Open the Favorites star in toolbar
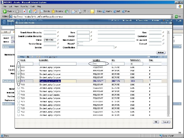 pyautogui.click(x=57, y=11)
